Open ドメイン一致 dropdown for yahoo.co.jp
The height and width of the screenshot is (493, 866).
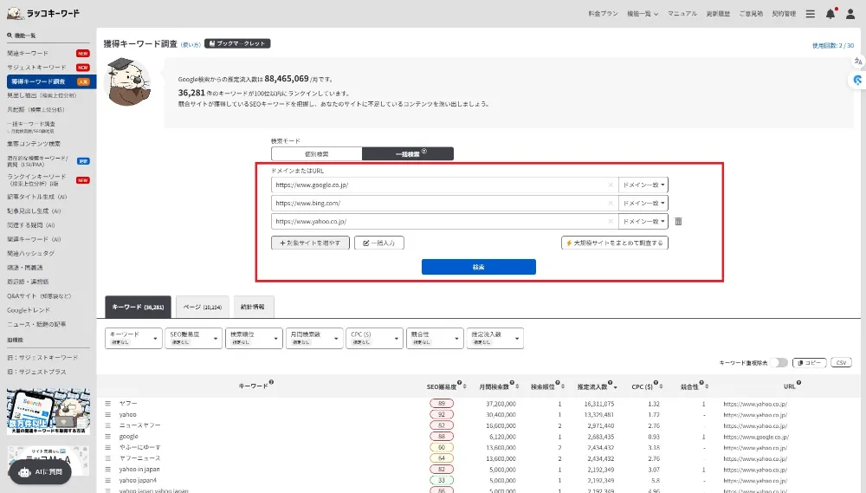click(643, 221)
